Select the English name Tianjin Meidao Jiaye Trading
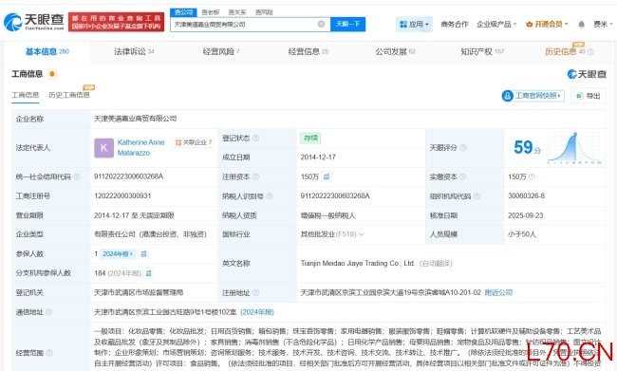 (x=357, y=263)
